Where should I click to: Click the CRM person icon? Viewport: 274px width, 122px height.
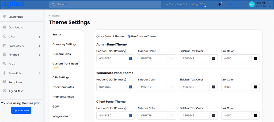[4, 36]
